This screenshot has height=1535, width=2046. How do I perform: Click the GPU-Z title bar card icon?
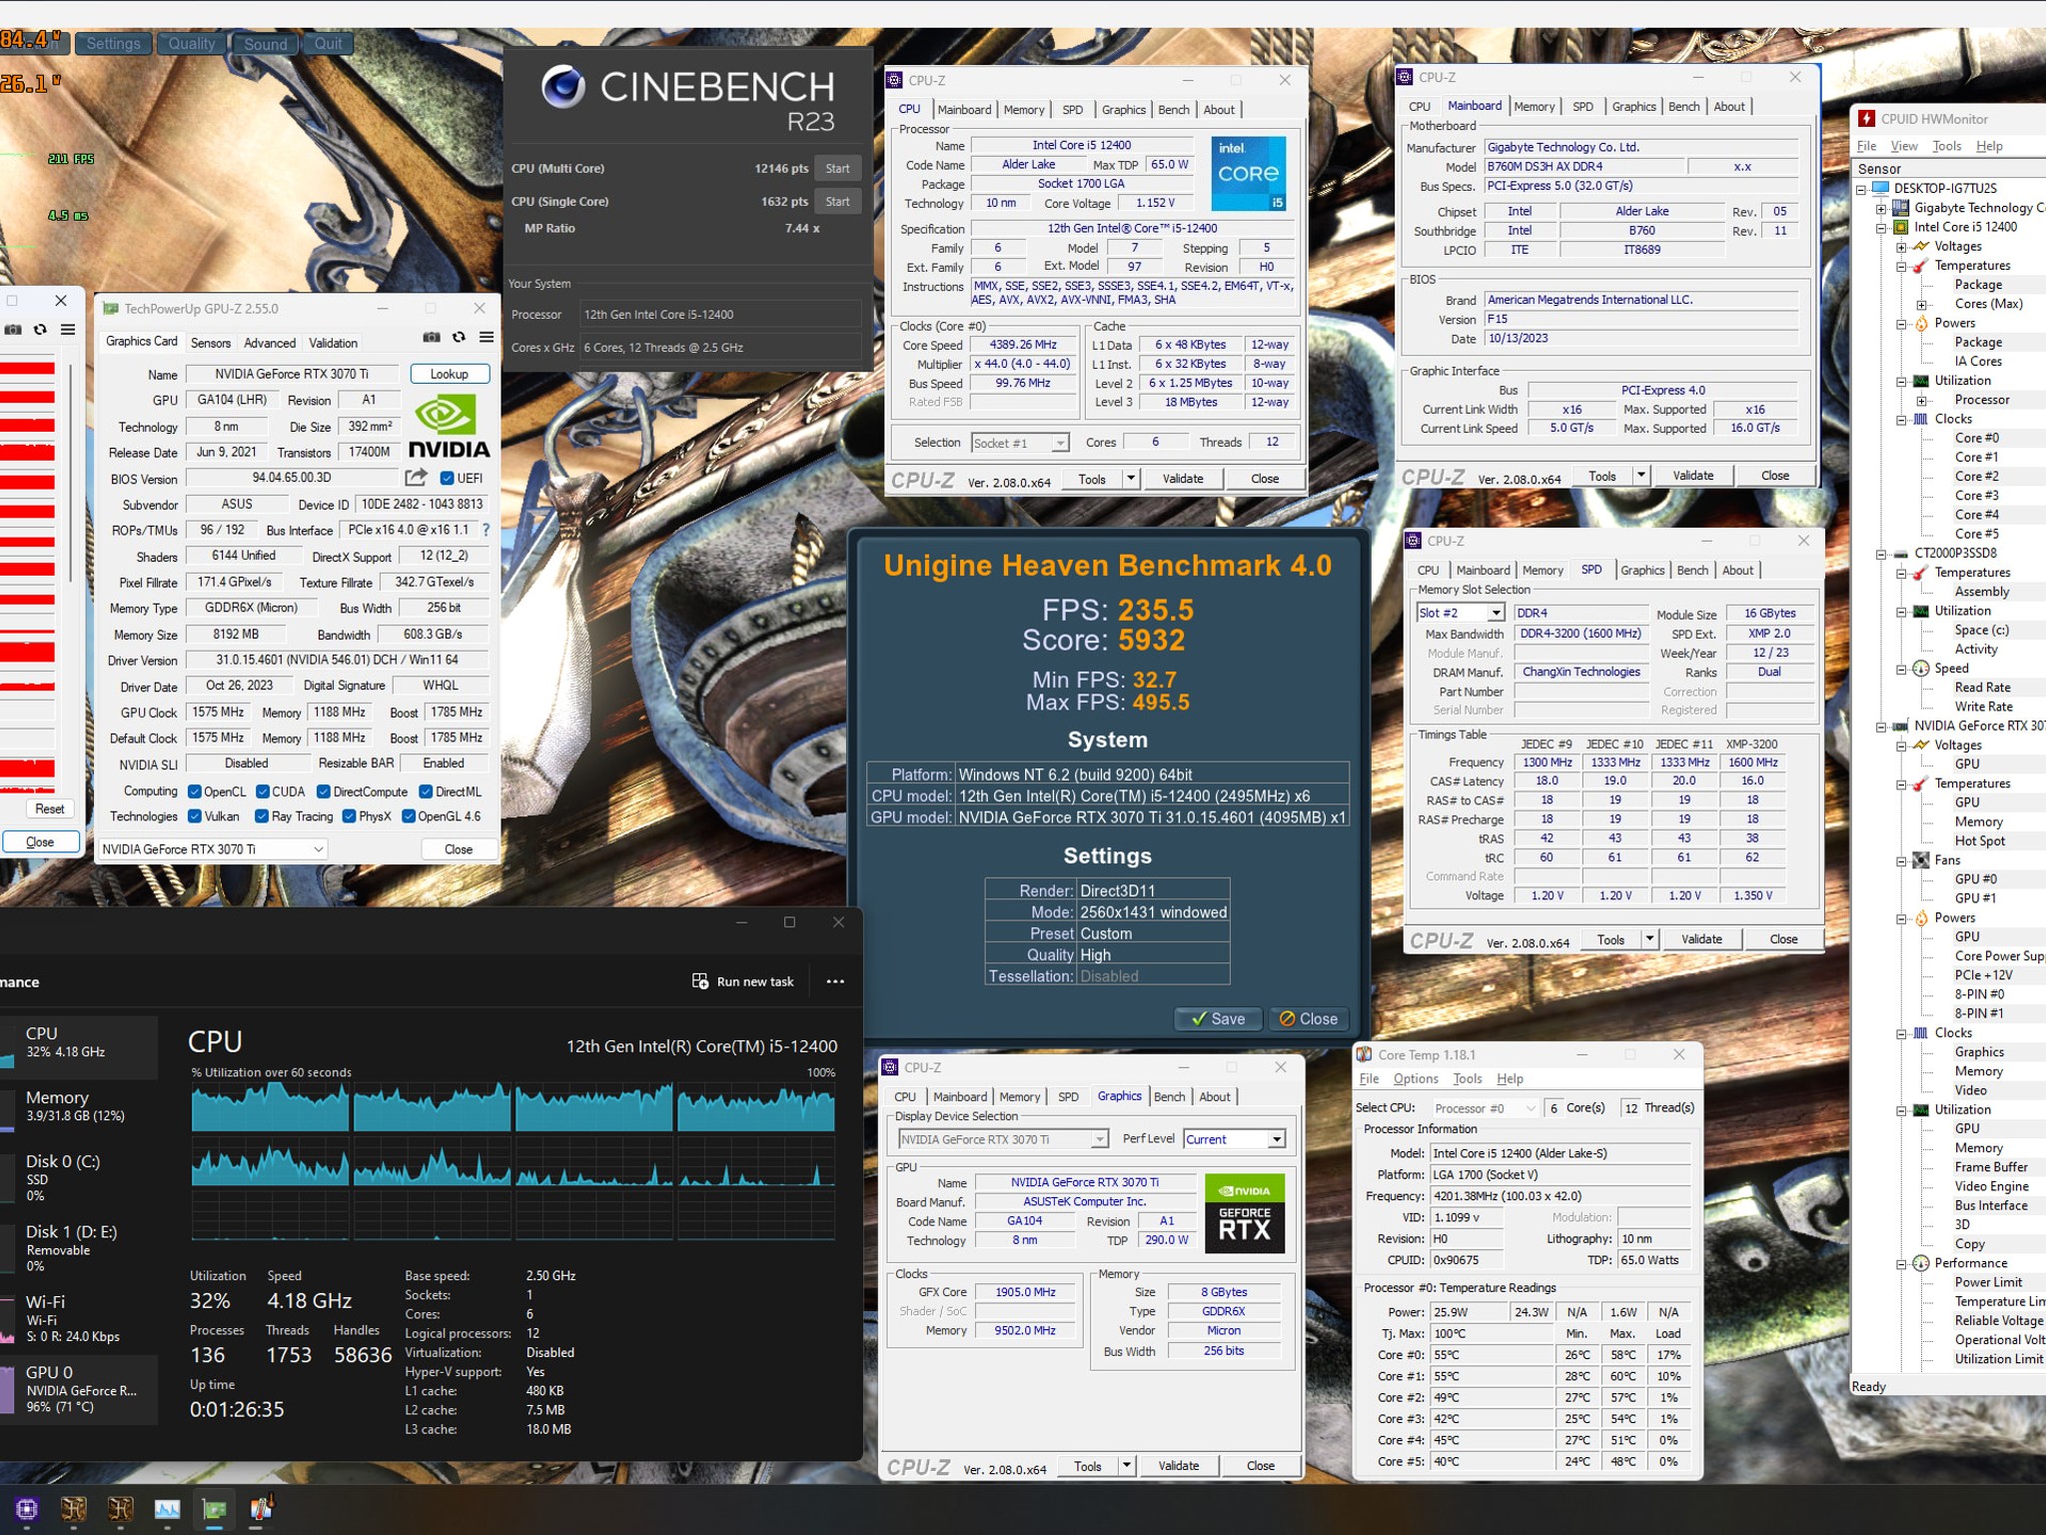pos(111,309)
